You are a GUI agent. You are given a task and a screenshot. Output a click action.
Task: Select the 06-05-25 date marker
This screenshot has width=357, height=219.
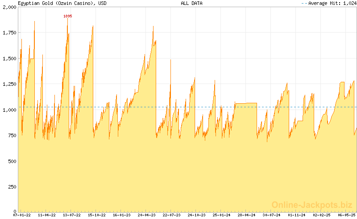[346, 215]
